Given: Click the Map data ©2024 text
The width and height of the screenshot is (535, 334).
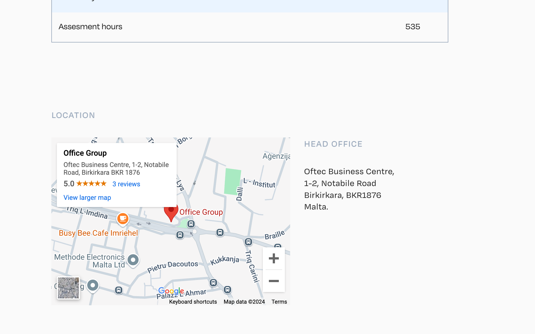Looking at the screenshot, I should [x=244, y=302].
